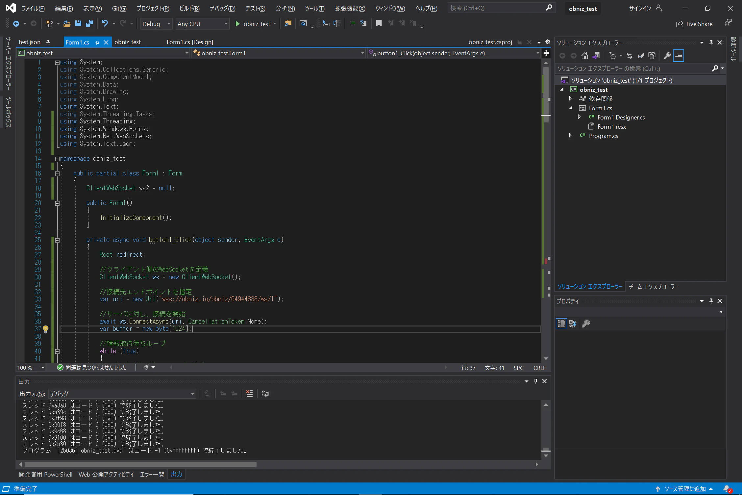Click the Alphabetical sort icon in Properties
The width and height of the screenshot is (742, 495).
(573, 324)
